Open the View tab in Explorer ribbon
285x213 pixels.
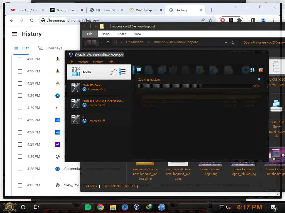pyautogui.click(x=137, y=34)
